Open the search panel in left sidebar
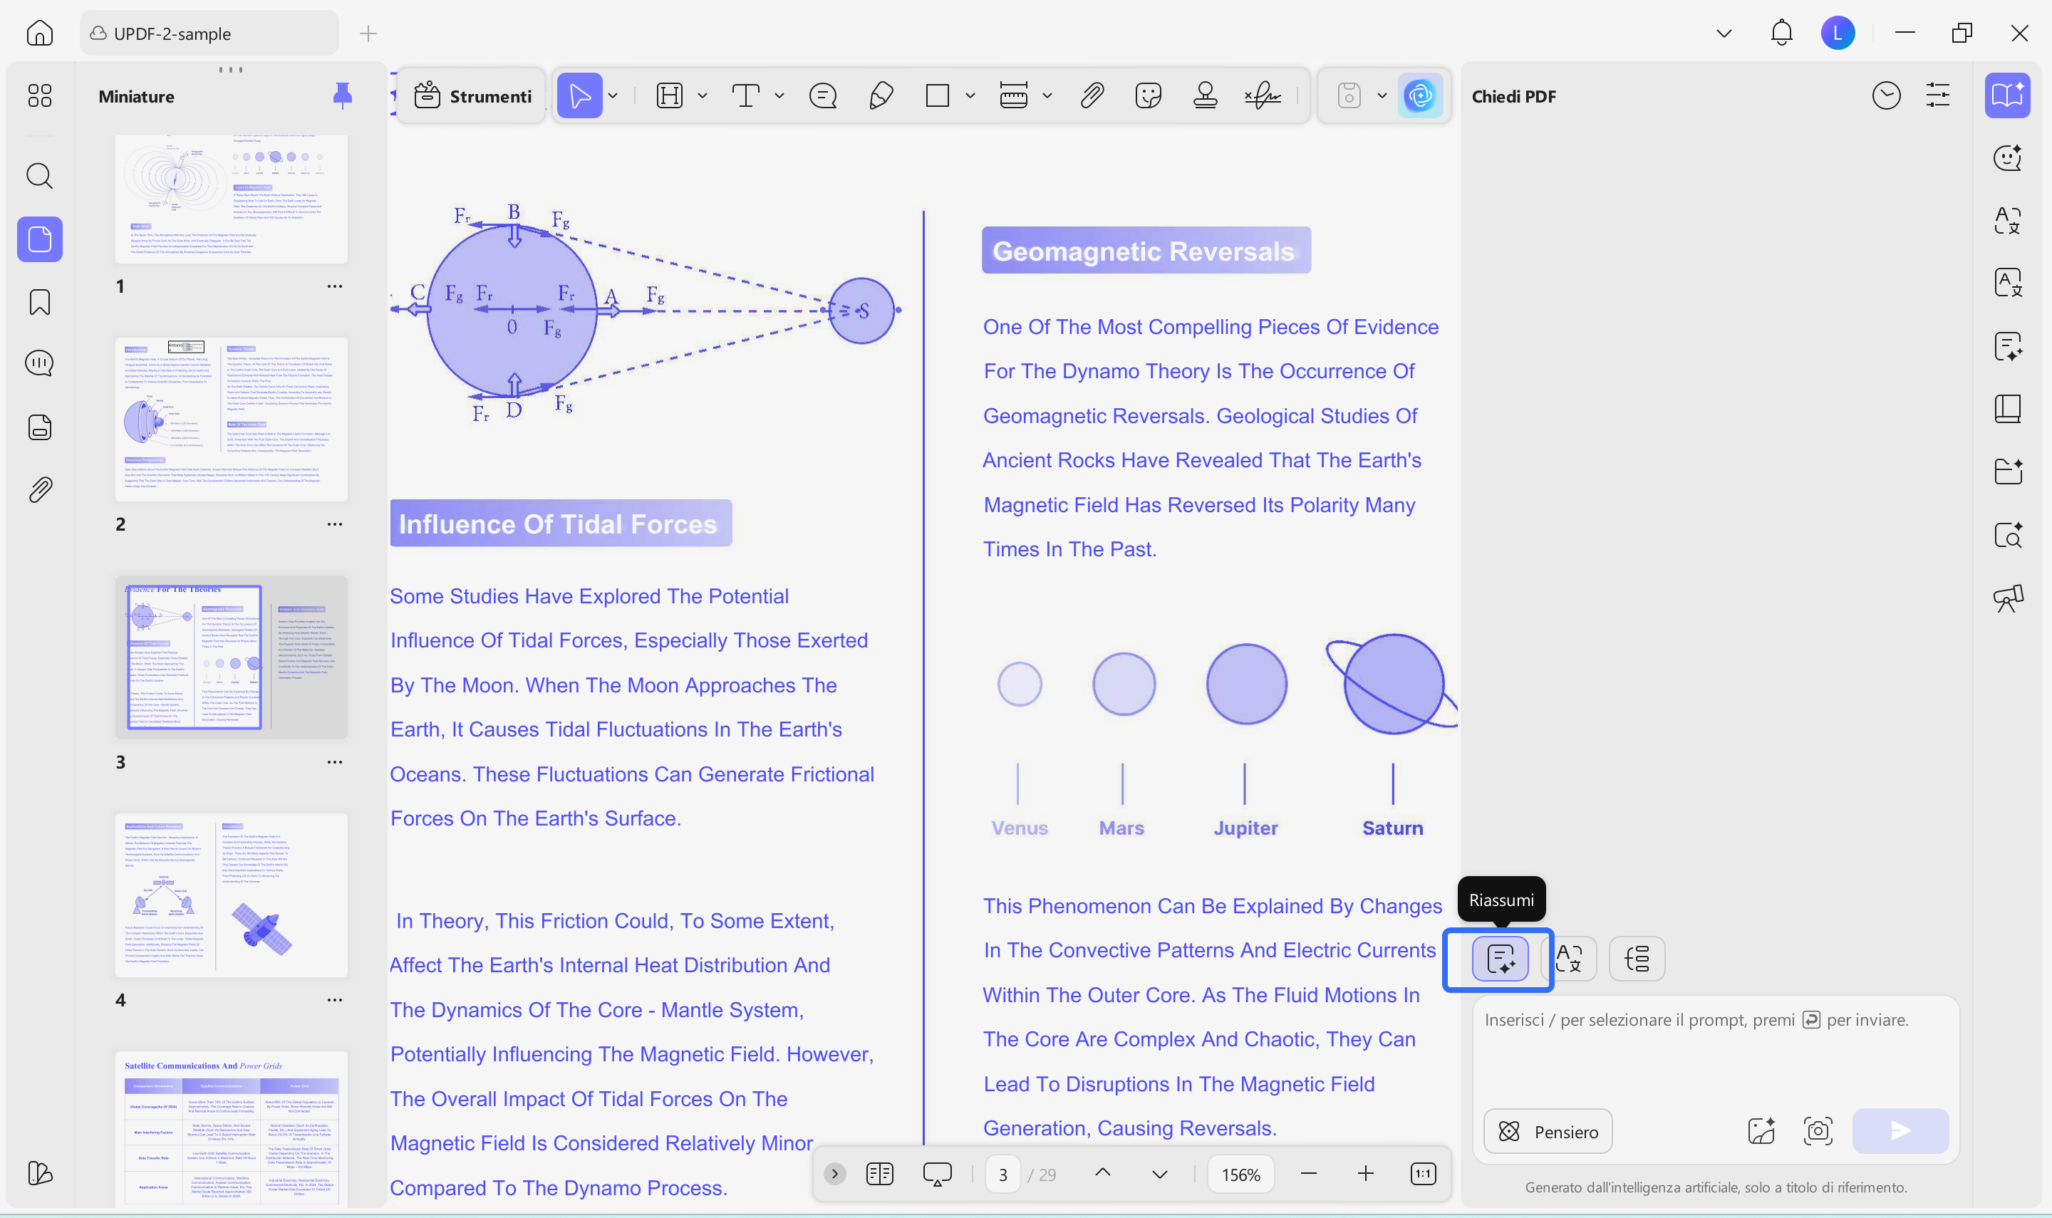 pyautogui.click(x=39, y=176)
